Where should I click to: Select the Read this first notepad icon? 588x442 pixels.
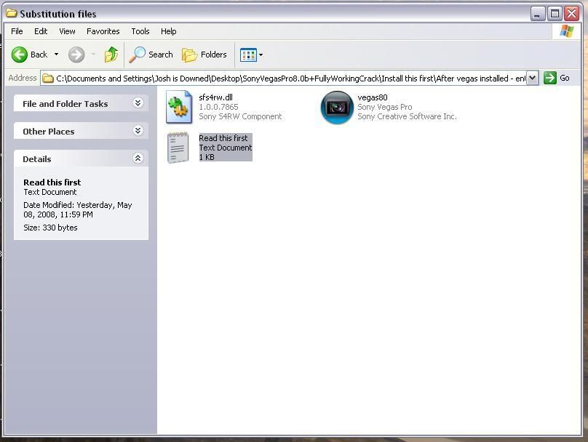pos(178,148)
